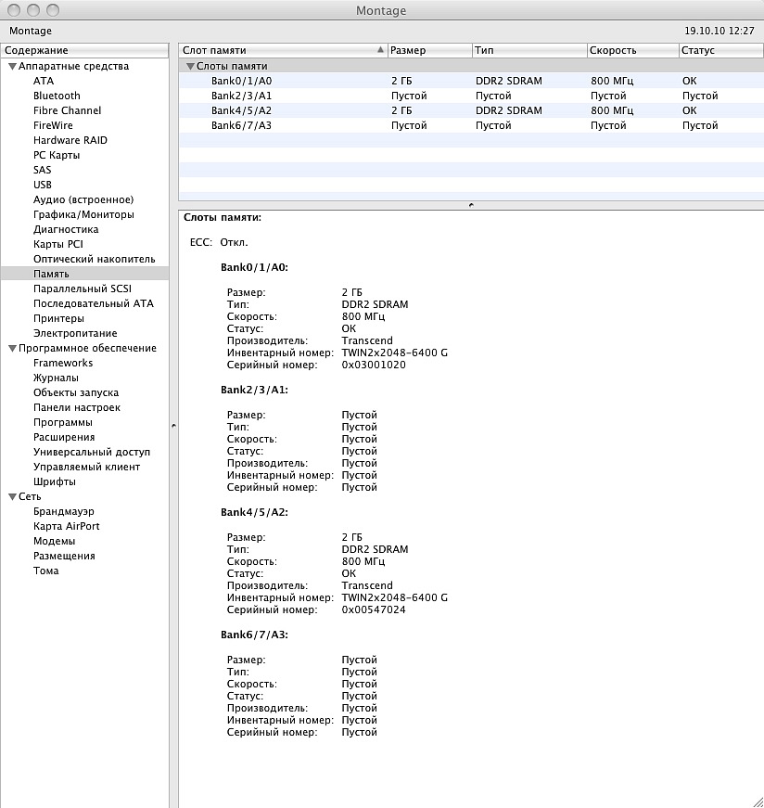Open Графика/Мониторы in the sidebar
The height and width of the screenshot is (808, 764).
click(83, 214)
